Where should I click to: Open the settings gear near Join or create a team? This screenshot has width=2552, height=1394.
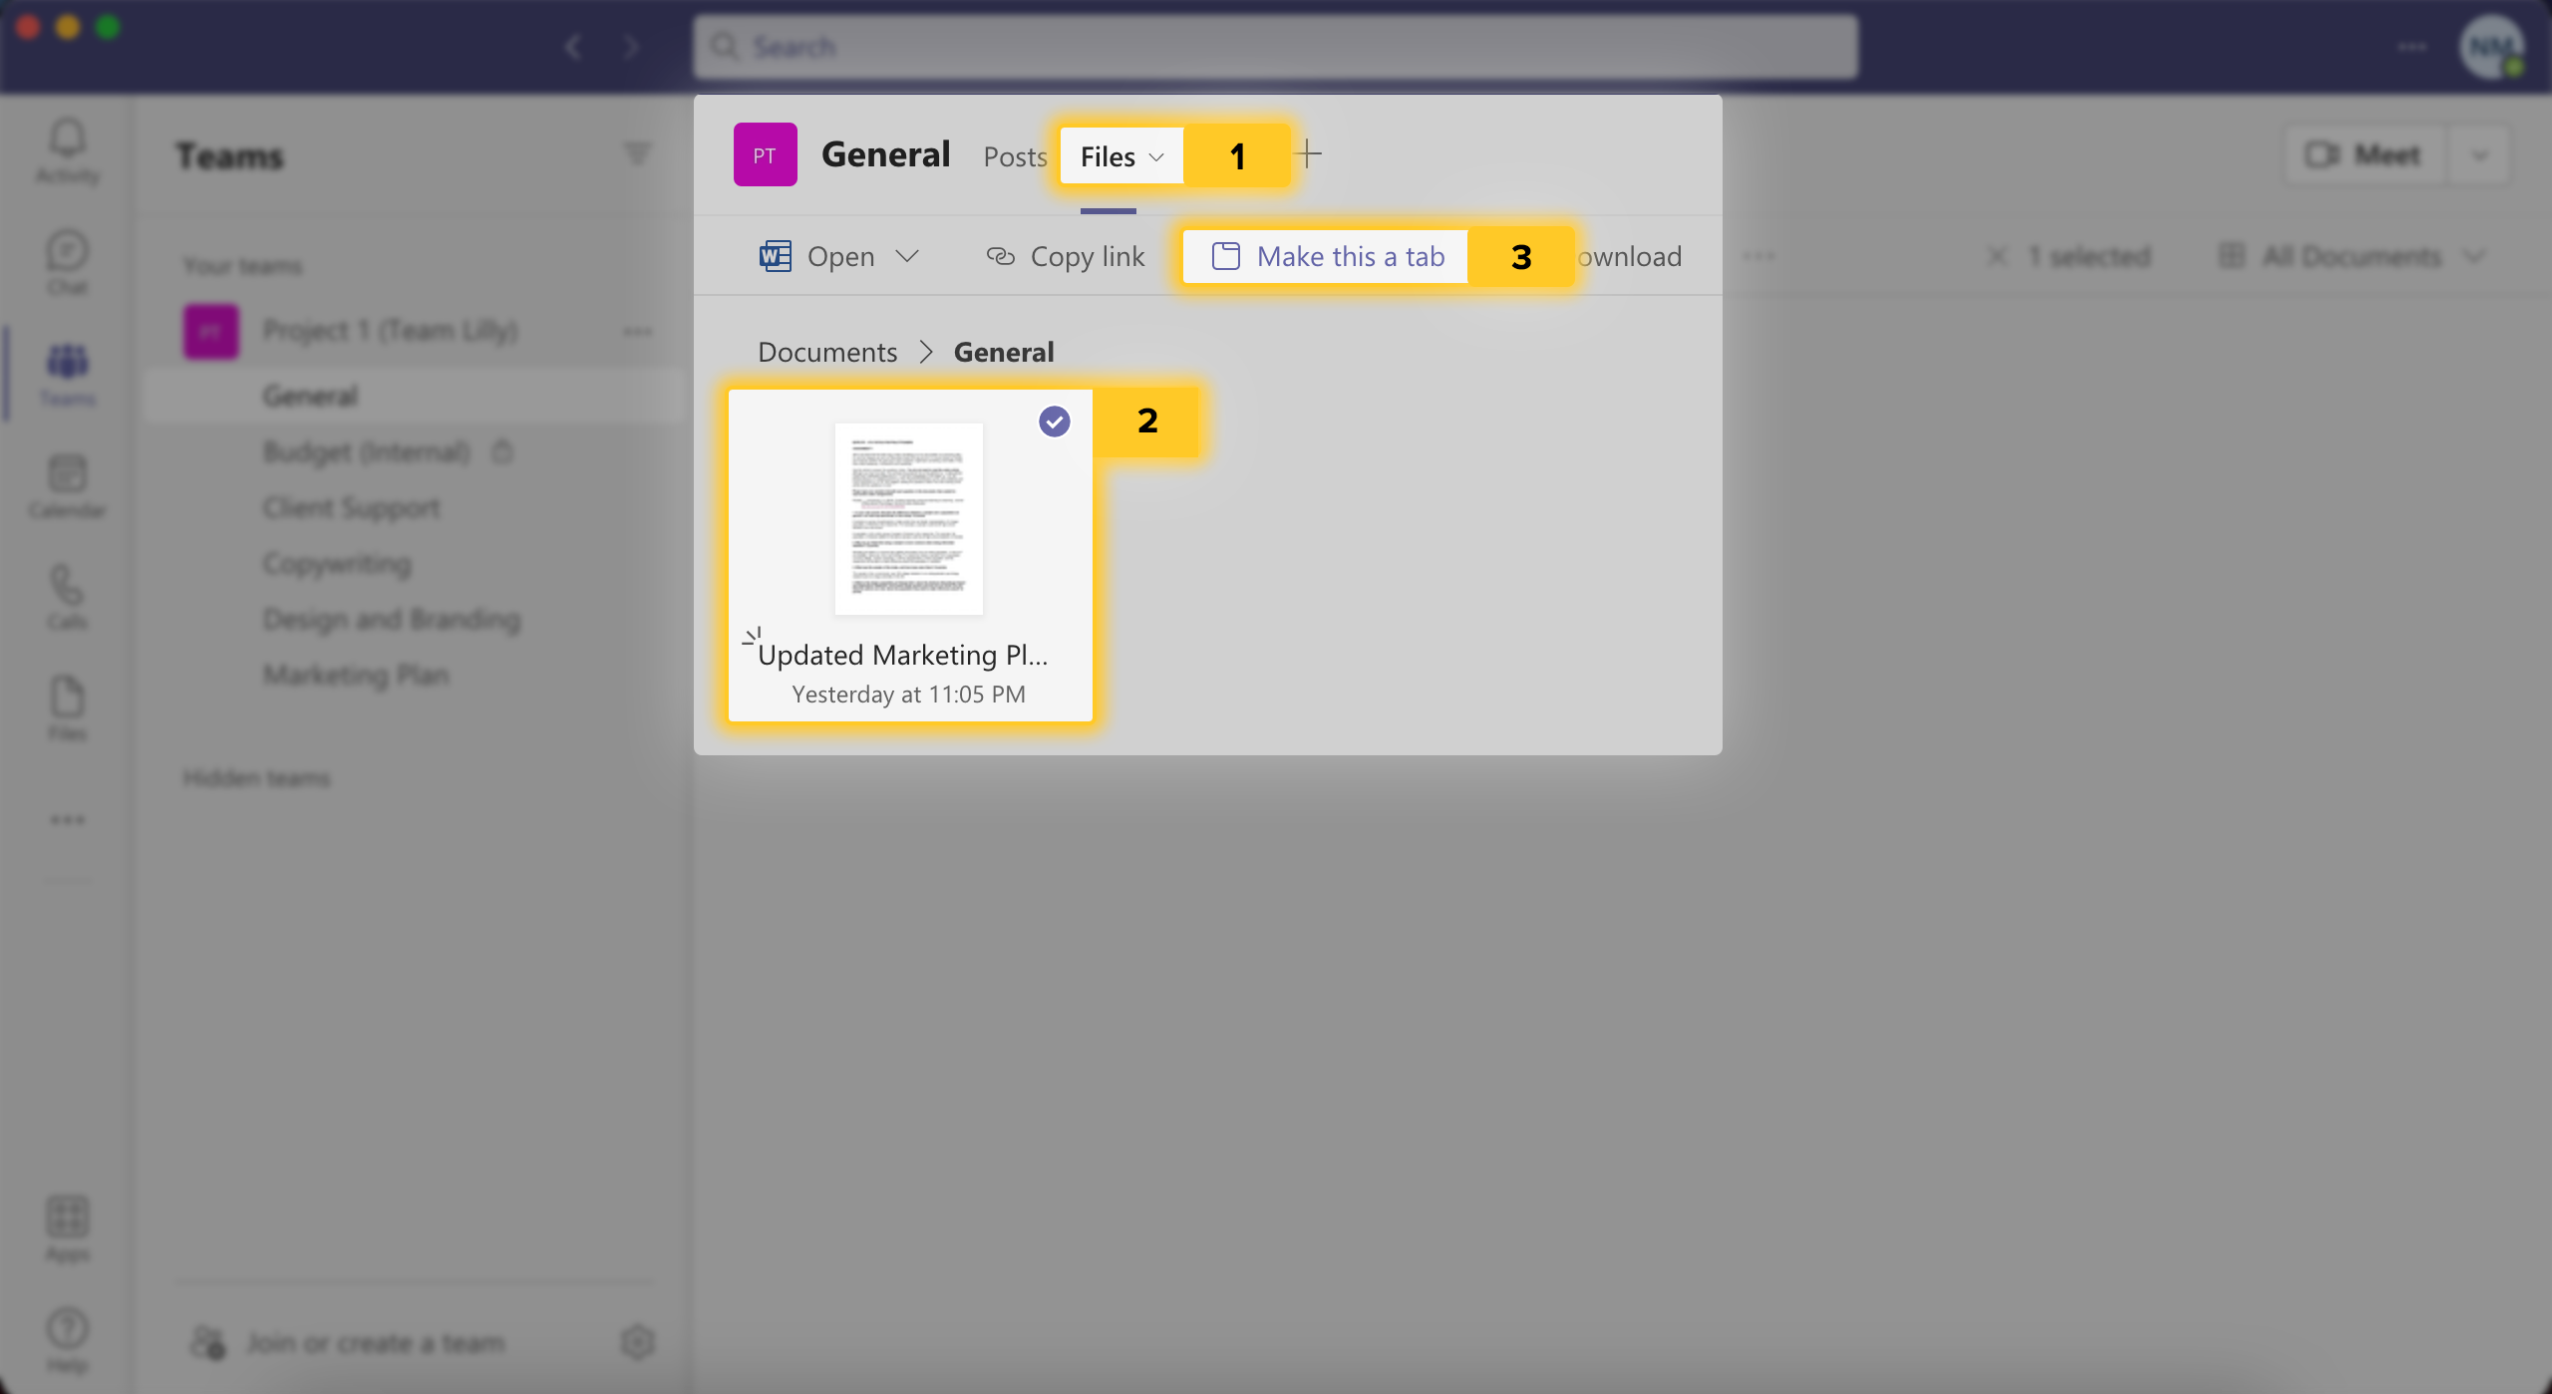[638, 1342]
